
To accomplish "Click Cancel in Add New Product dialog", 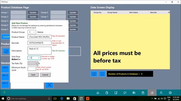I will coord(45,75).
